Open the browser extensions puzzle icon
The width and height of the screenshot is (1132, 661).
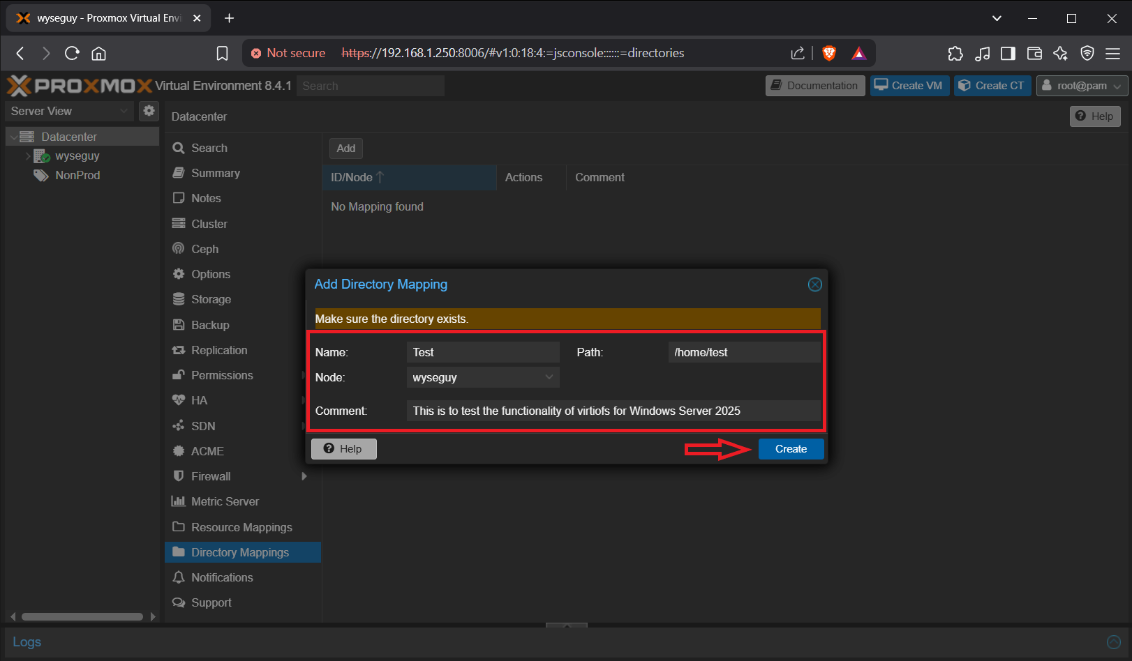pyautogui.click(x=955, y=53)
